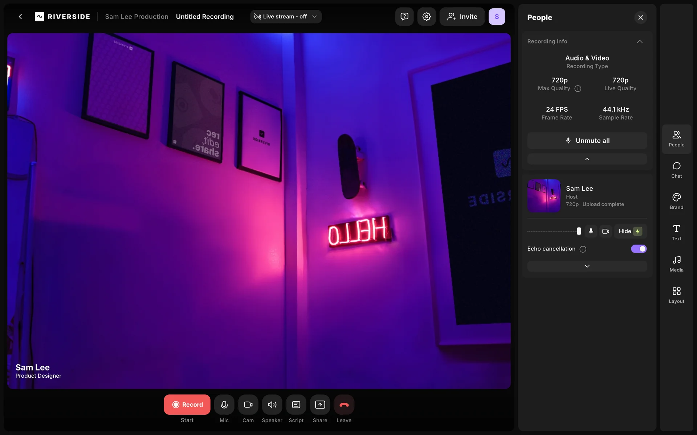Image resolution: width=697 pixels, height=435 pixels.
Task: Adjust Sam Lee's volume slider handle
Action: pyautogui.click(x=579, y=231)
